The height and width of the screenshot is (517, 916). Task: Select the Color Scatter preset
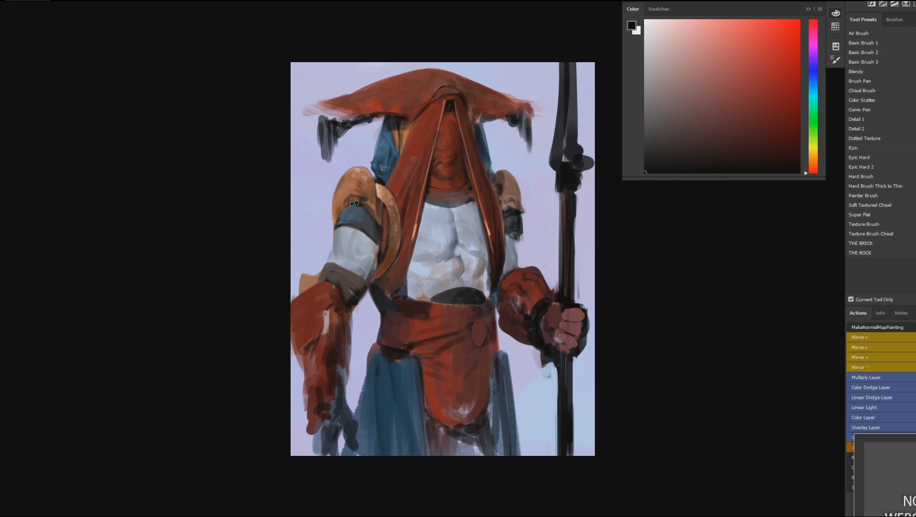click(881, 100)
